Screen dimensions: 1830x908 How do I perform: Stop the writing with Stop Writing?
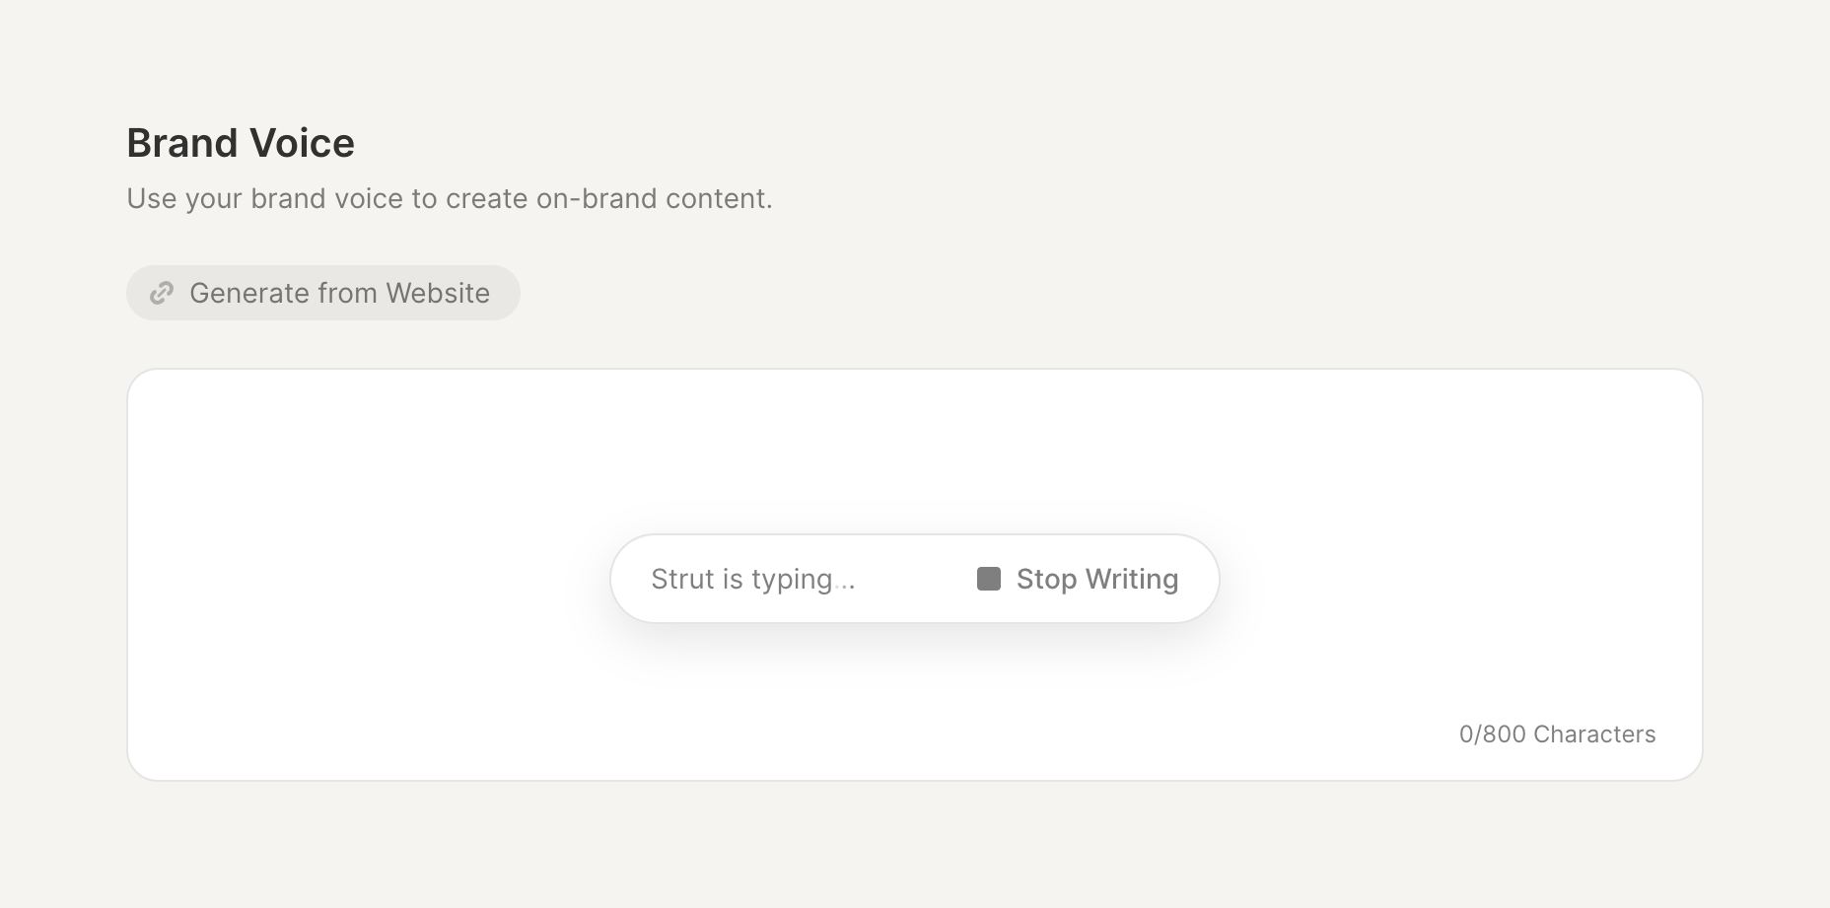[1078, 579]
